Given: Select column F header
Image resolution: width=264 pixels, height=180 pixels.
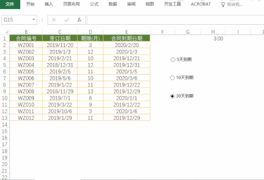Looking at the screenshot, I should pyautogui.click(x=162, y=32).
